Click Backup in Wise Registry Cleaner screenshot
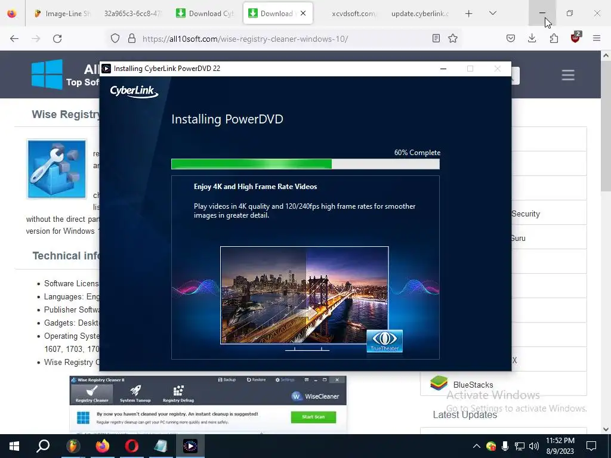This screenshot has width=611, height=458. 227,380
